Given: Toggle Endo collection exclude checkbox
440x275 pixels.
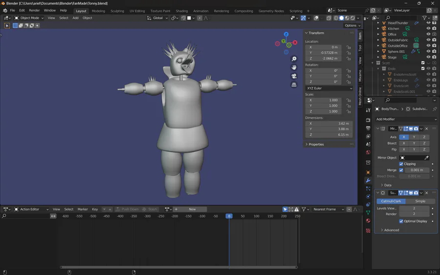Looking at the screenshot, I should [x=423, y=68].
